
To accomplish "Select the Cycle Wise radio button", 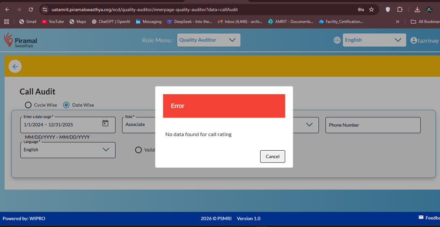I will pos(28,105).
